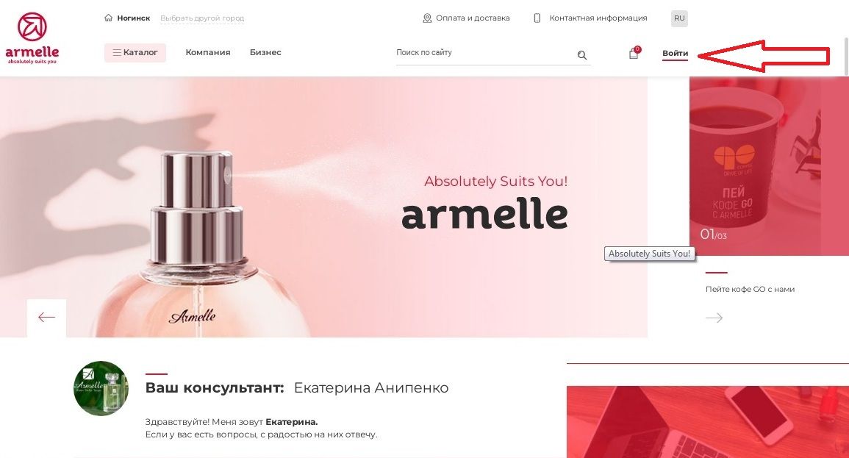Advance the slider with right arrow
849x458 pixels.
coord(714,318)
